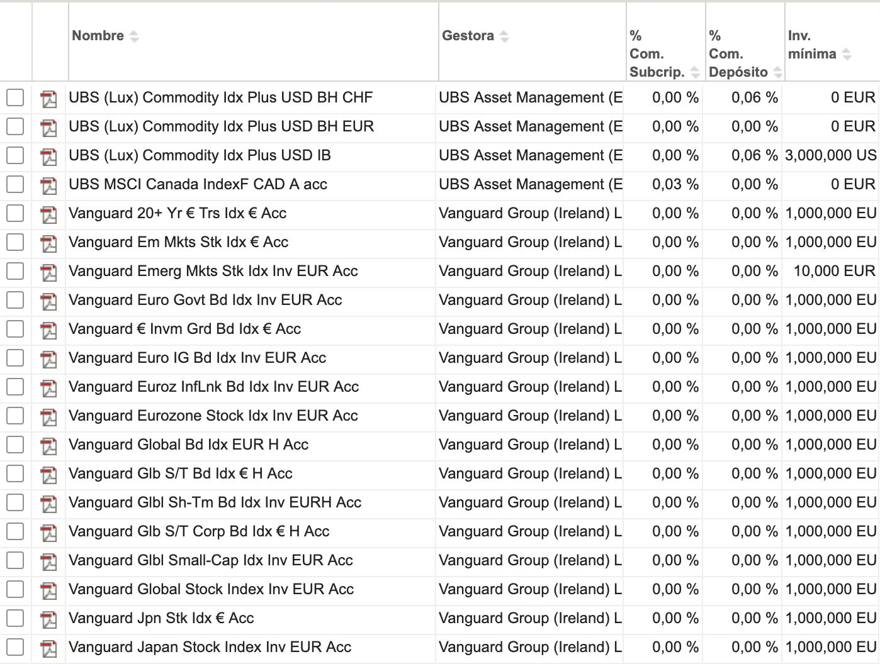The height and width of the screenshot is (664, 880).
Task: Open fund Vanguard Em Mkts Stk Idx € Acc
Action: tap(178, 242)
